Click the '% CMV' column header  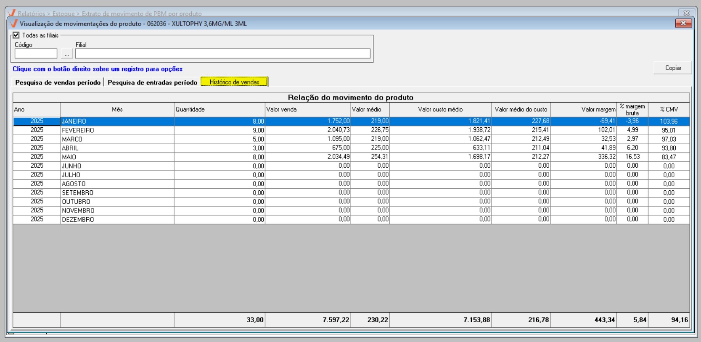point(669,110)
